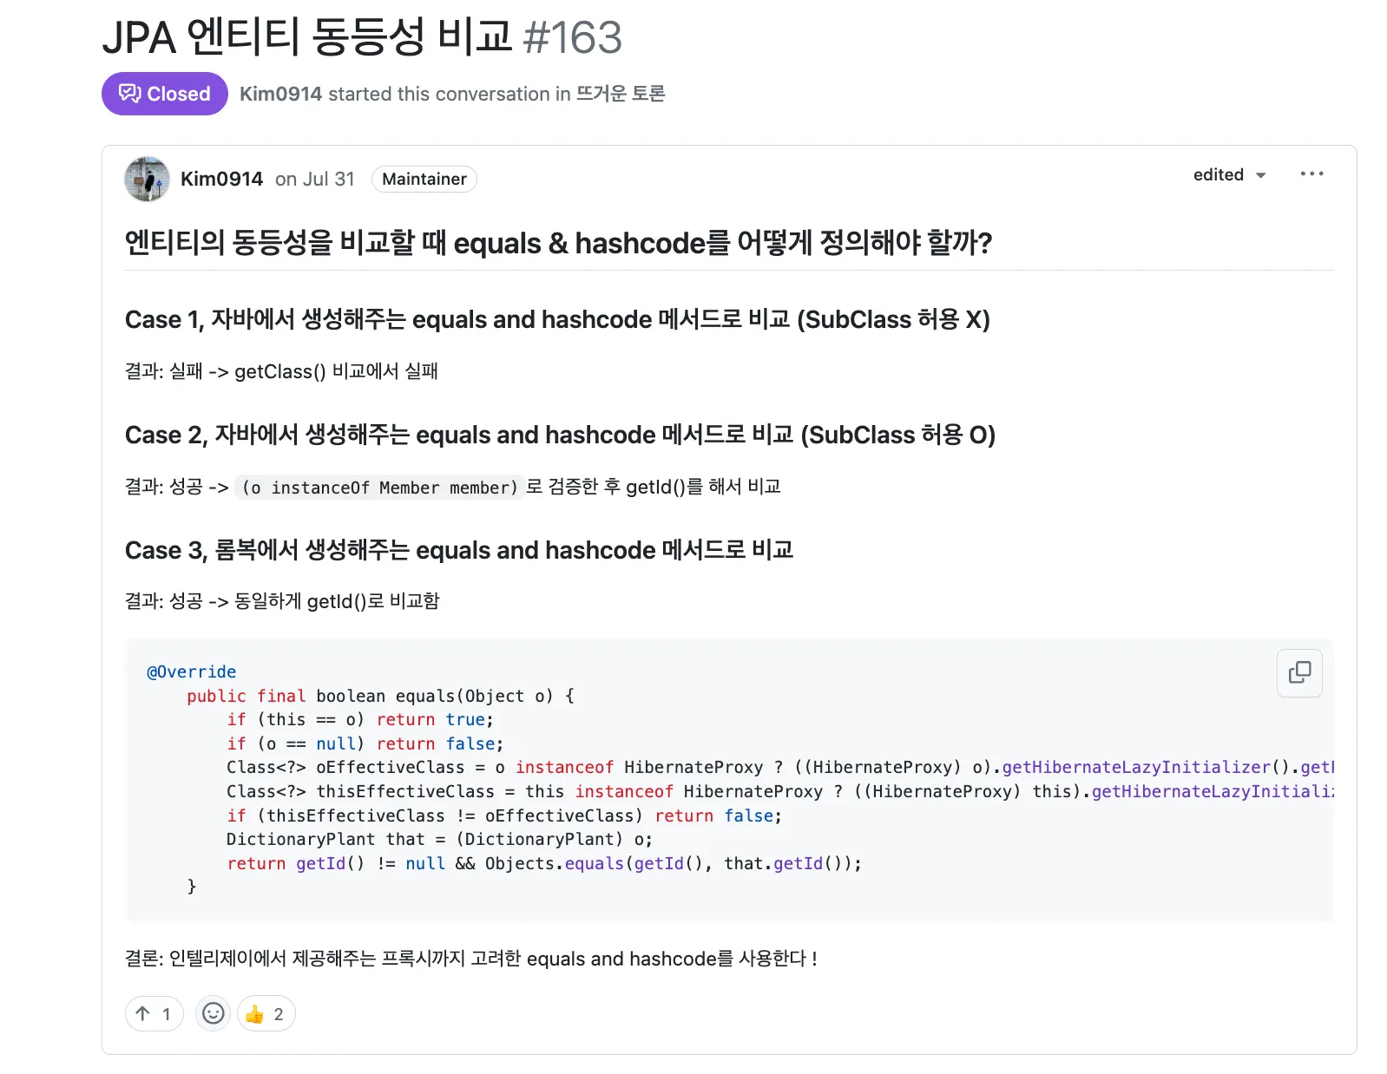Viewport: 1387px width, 1074px height.
Task: Open Kim0914's avatar image
Action: [148, 179]
